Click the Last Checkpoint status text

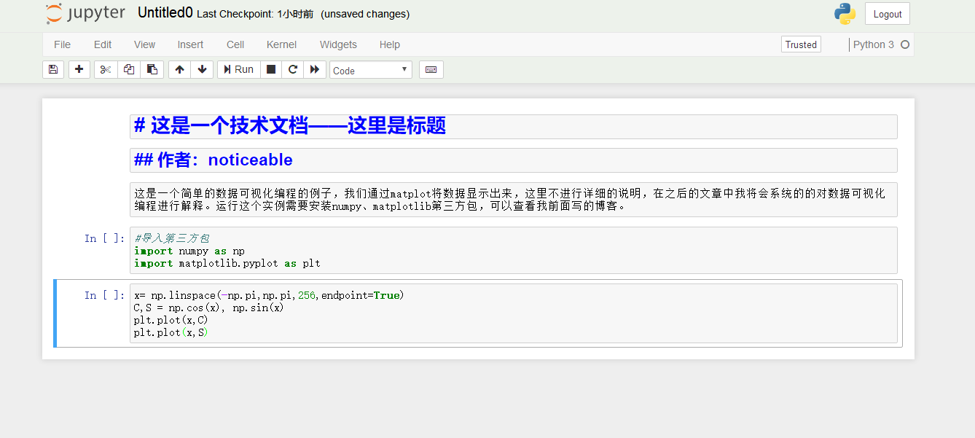point(255,14)
